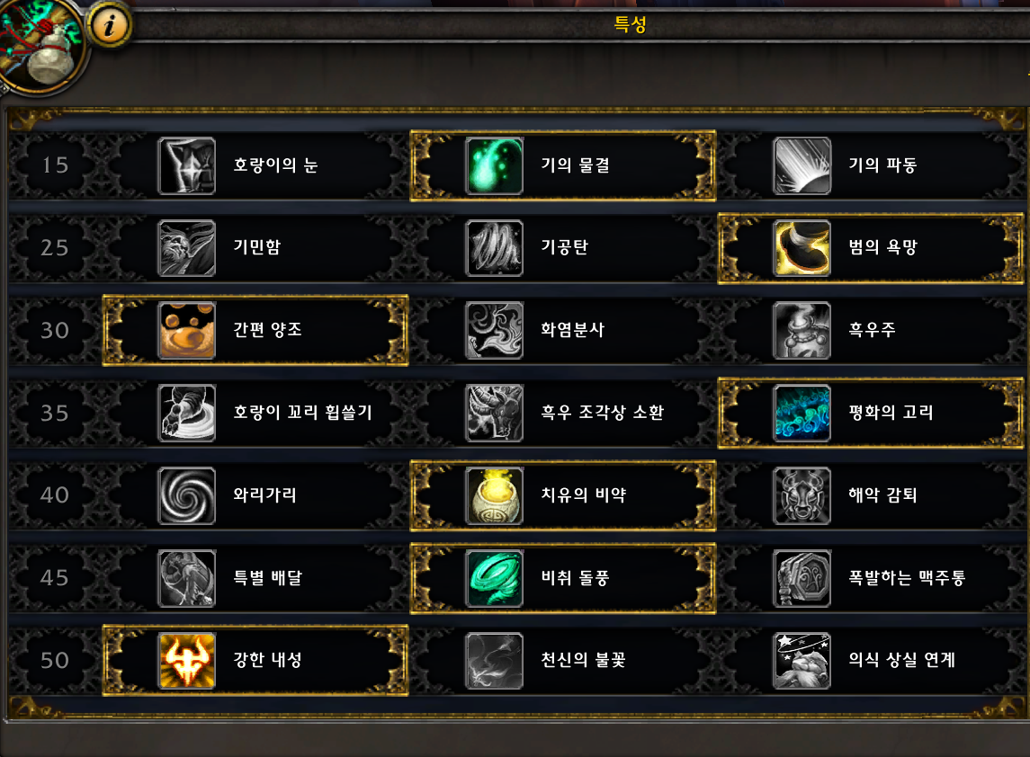Choose the 해악 감퇴 mask icon
Screen dimensions: 1030x757
click(802, 495)
